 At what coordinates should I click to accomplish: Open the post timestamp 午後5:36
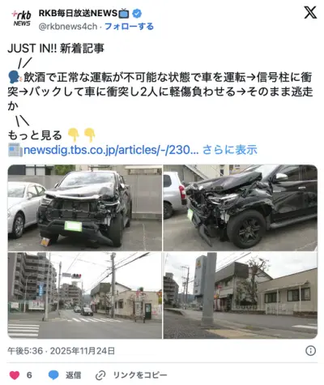25,351
